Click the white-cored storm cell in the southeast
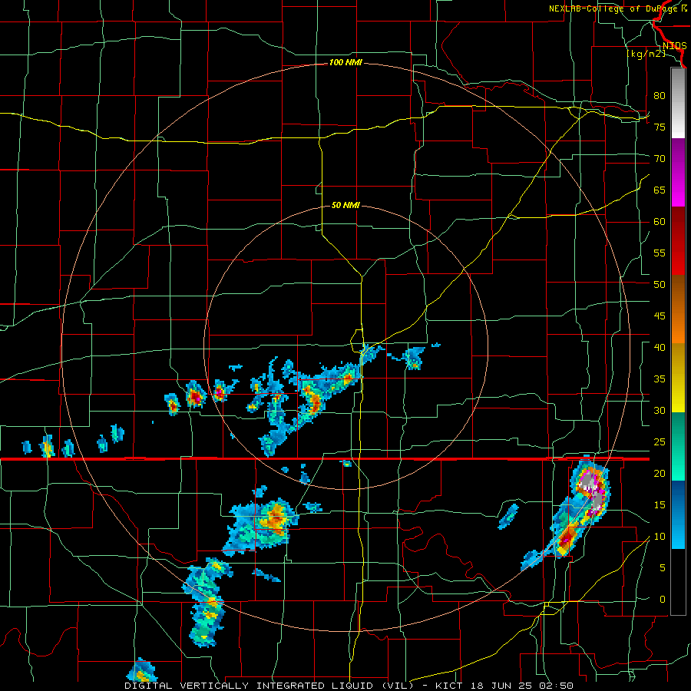Screen dimensions: 691x691 (x=590, y=491)
